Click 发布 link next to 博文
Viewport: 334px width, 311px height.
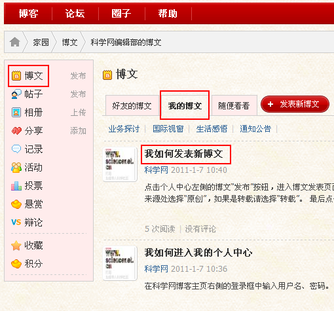pos(78,76)
